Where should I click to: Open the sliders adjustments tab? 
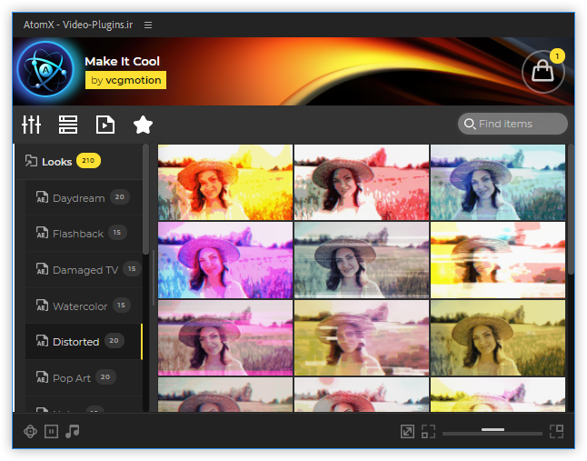click(x=31, y=125)
